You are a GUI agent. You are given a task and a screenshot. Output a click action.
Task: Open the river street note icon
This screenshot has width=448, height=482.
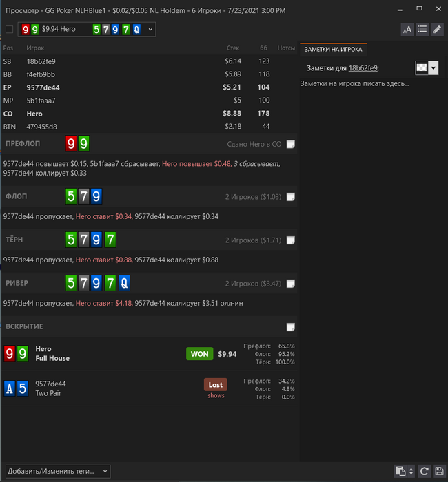pos(290,284)
